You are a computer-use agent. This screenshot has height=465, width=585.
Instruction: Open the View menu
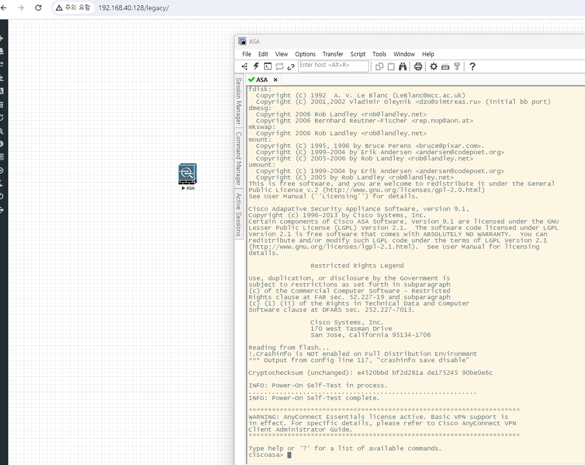click(x=282, y=54)
